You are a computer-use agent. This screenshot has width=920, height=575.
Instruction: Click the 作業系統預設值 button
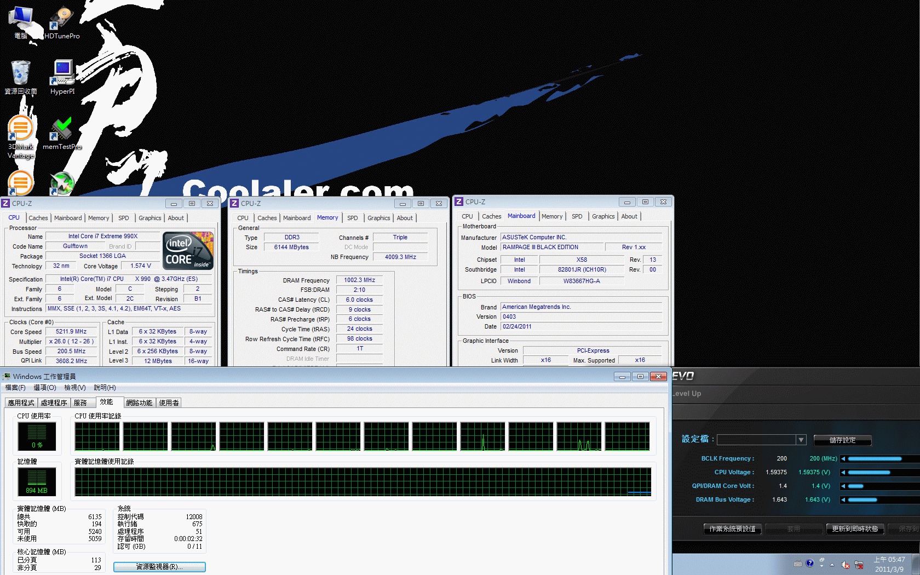tap(732, 529)
